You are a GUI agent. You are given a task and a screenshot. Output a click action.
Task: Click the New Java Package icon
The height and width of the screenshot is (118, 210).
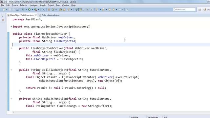pyautogui.click(x=49, y=10)
